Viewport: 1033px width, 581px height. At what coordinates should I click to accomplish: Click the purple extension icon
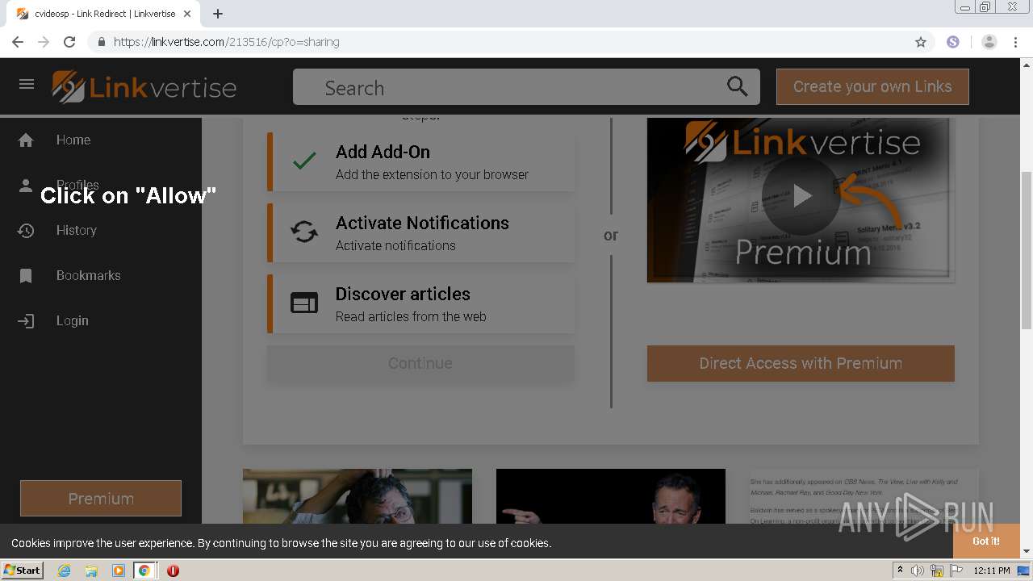(953, 42)
